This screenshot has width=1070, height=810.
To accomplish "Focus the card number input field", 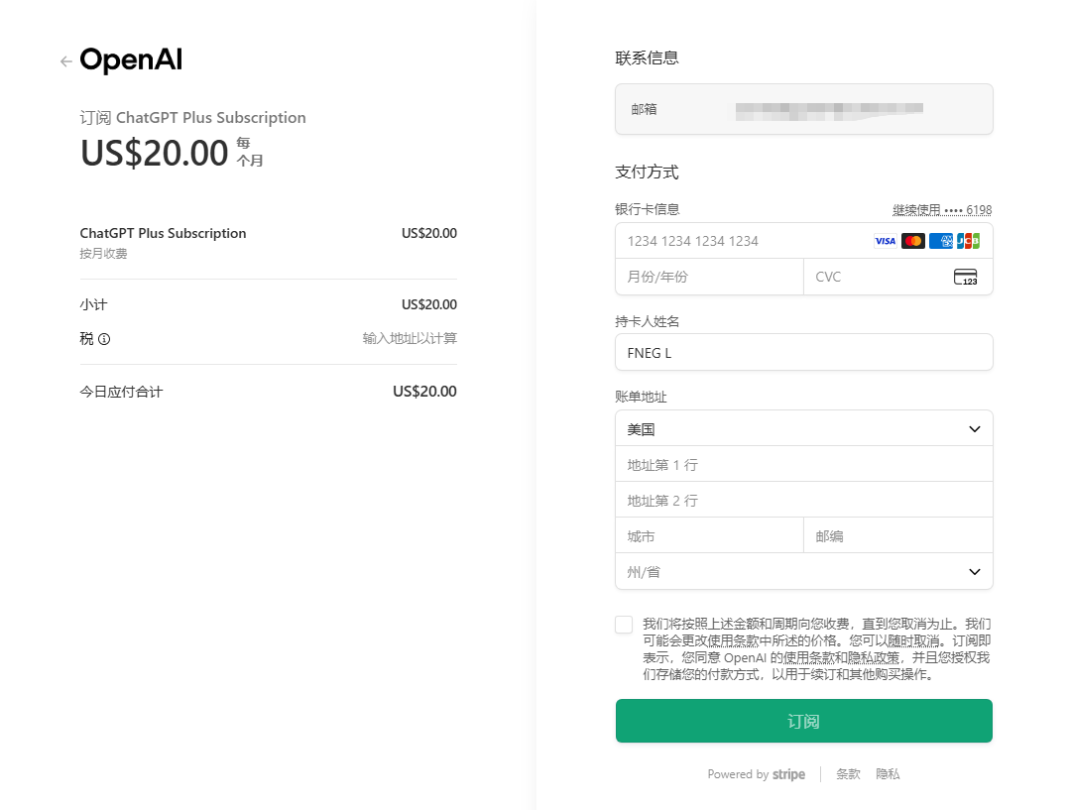I will pyautogui.click(x=744, y=241).
